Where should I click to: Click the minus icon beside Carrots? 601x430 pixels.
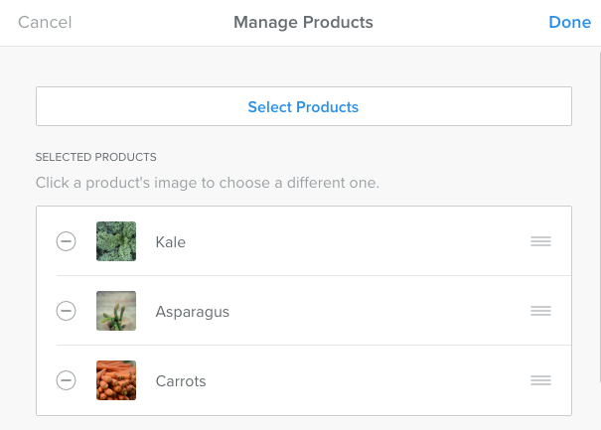point(66,380)
